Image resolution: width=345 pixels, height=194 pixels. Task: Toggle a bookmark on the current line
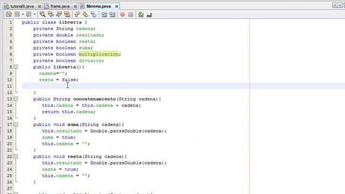click(x=93, y=15)
